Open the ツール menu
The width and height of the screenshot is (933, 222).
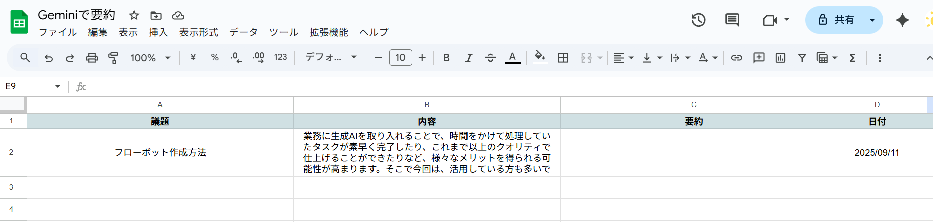tap(284, 32)
